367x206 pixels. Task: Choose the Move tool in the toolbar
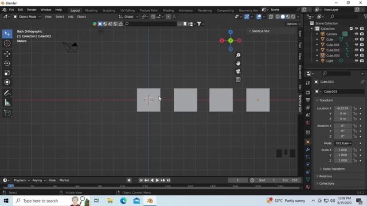pyautogui.click(x=7, y=54)
